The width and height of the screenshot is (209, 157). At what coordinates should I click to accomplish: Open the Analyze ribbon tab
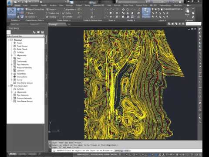(53, 5)
